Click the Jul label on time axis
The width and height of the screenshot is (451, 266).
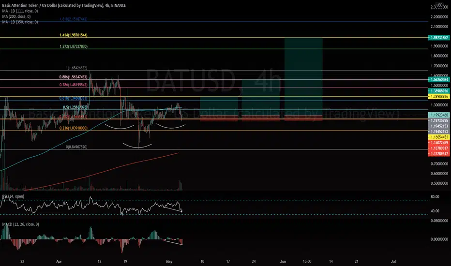pos(393,261)
